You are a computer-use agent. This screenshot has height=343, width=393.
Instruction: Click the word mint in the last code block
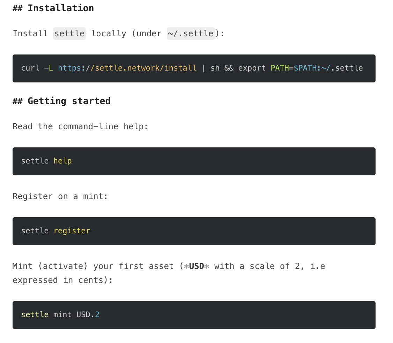[x=62, y=315]
